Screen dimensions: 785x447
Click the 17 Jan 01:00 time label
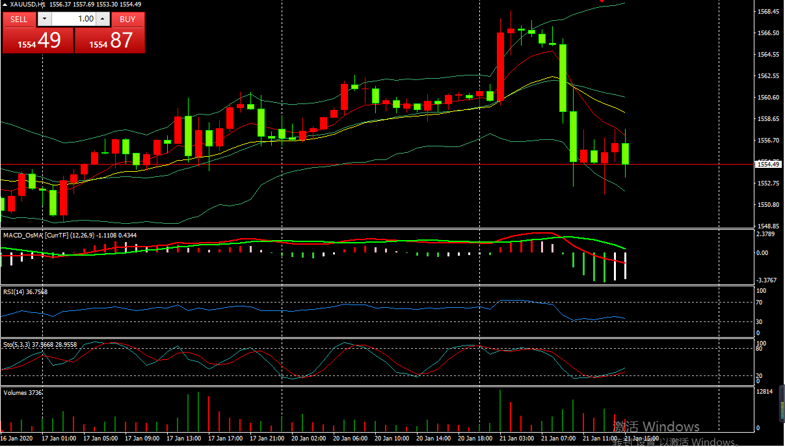(59, 439)
